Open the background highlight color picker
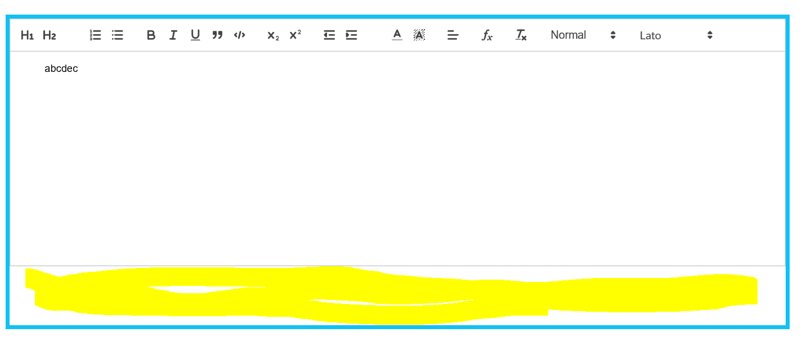The width and height of the screenshot is (802, 346). click(x=419, y=35)
